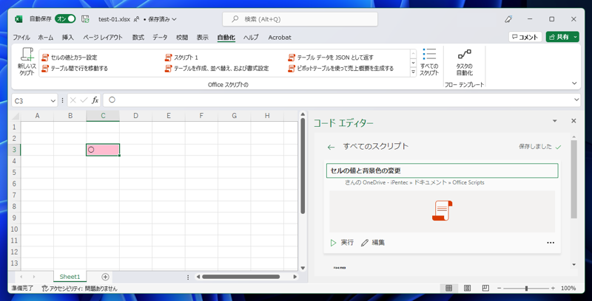This screenshot has width=592, height=301.
Task: Go back with the arrow beside すべてのスクリプト
Action: (x=331, y=147)
